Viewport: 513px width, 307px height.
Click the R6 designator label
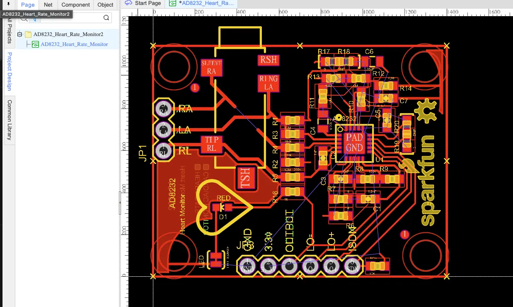350,226
